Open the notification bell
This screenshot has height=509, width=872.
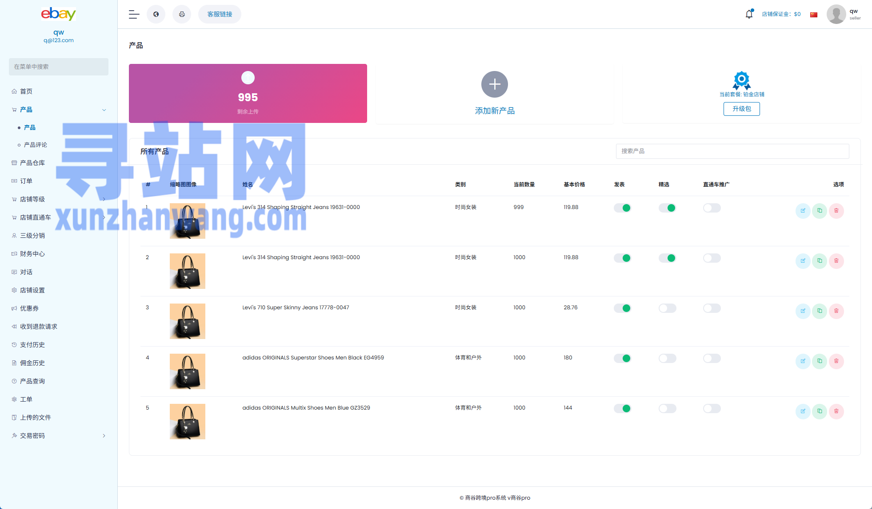click(x=749, y=14)
